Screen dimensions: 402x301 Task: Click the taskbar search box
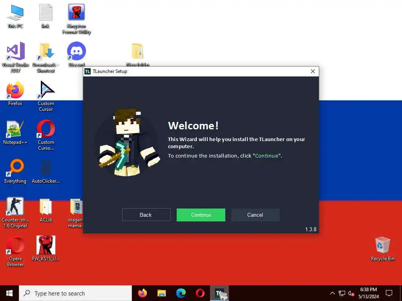[75, 293]
